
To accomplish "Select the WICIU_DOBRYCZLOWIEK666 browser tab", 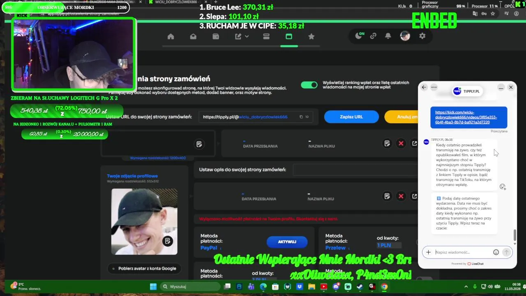I will click(178, 2).
